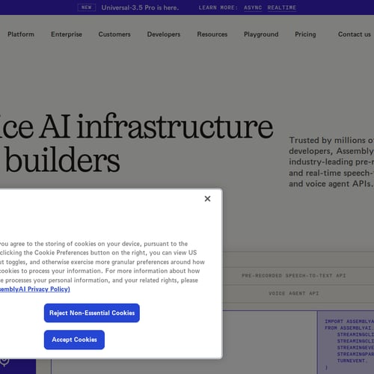Follow the ASYNC link in the banner

pyautogui.click(x=253, y=7)
